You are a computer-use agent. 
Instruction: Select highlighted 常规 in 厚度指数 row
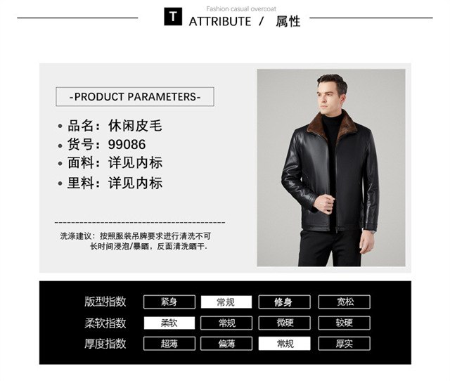284,344
